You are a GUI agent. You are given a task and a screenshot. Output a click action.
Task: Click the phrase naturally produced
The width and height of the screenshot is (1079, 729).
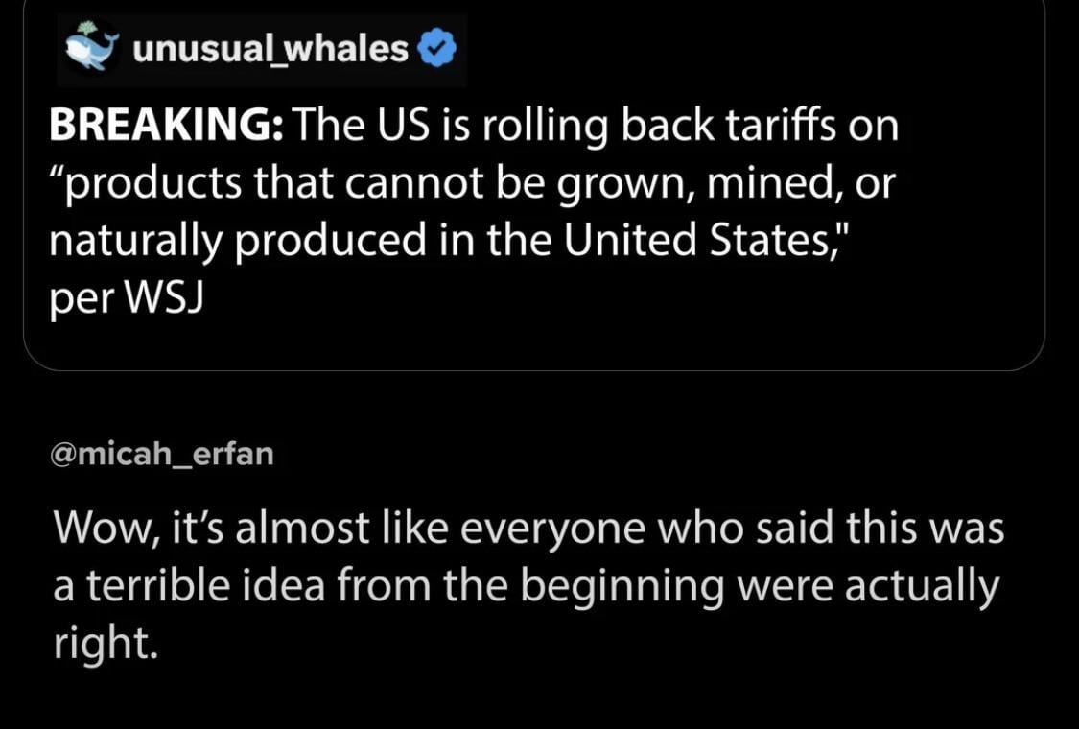(x=238, y=241)
